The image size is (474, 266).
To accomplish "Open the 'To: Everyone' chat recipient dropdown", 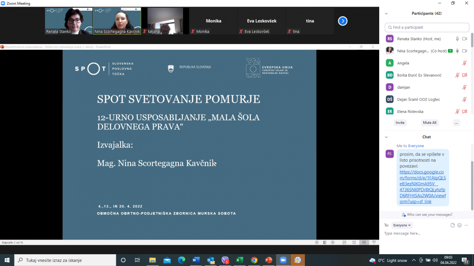I will point(402,225).
